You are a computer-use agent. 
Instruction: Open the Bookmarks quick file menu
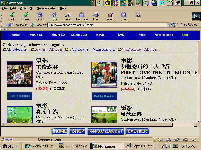[16, 25]
